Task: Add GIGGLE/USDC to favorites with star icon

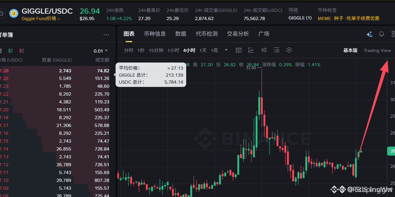Action: pyautogui.click(x=1, y=13)
